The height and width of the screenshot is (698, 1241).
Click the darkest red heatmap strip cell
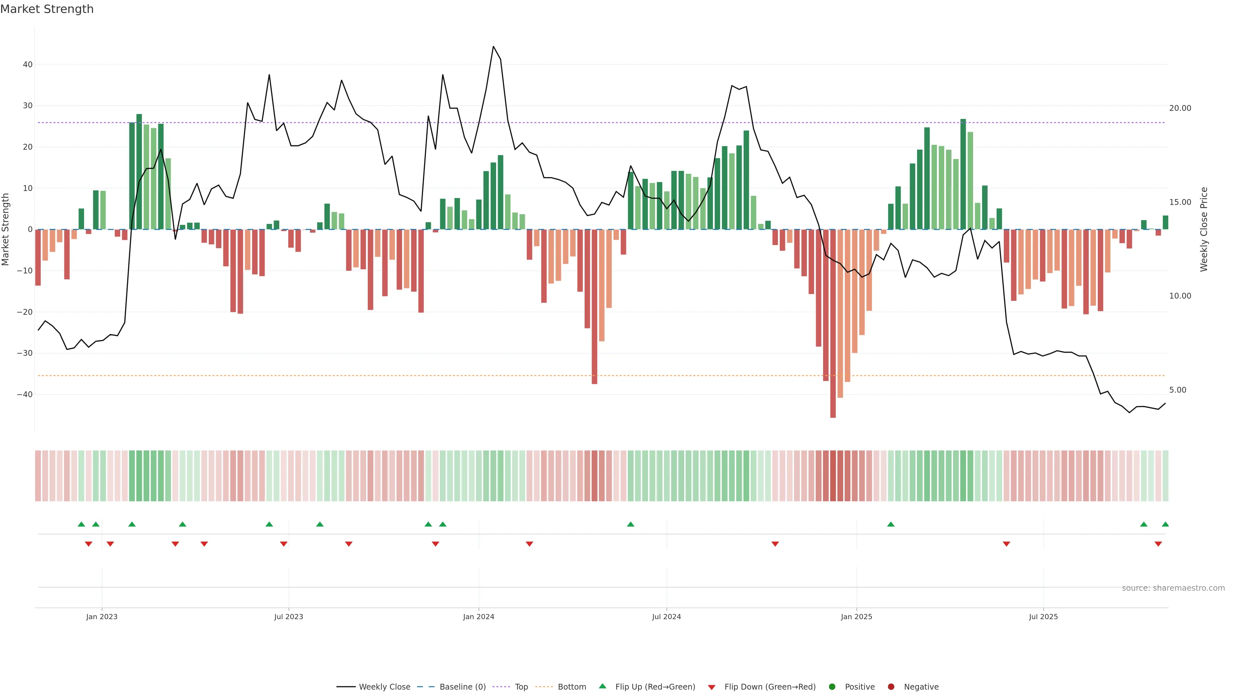[833, 475]
